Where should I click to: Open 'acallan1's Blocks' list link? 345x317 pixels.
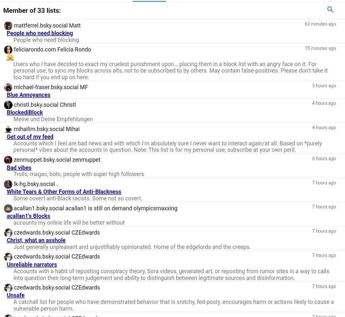[x=28, y=216]
